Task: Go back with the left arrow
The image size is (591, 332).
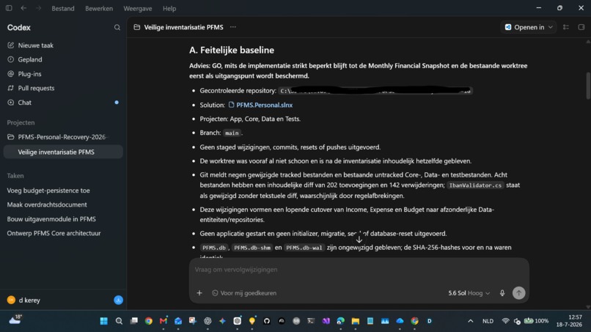Action: point(23,8)
